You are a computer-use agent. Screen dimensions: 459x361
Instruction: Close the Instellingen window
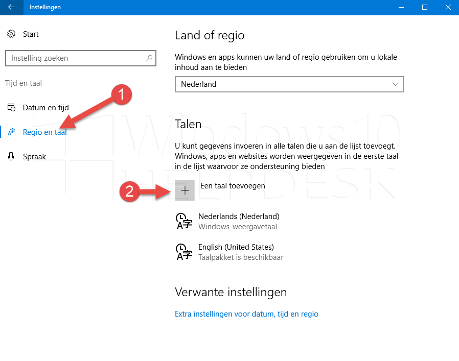(x=448, y=7)
